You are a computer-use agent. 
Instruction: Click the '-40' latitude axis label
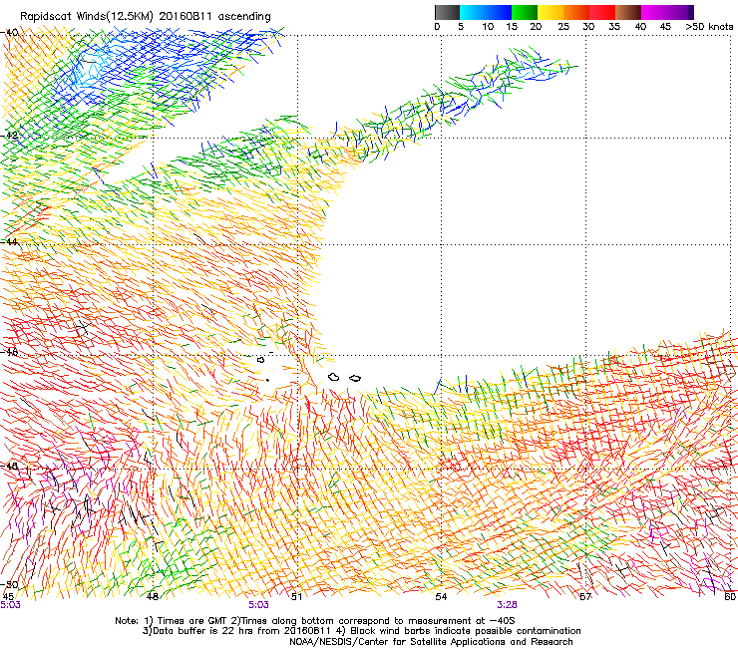pyautogui.click(x=9, y=33)
